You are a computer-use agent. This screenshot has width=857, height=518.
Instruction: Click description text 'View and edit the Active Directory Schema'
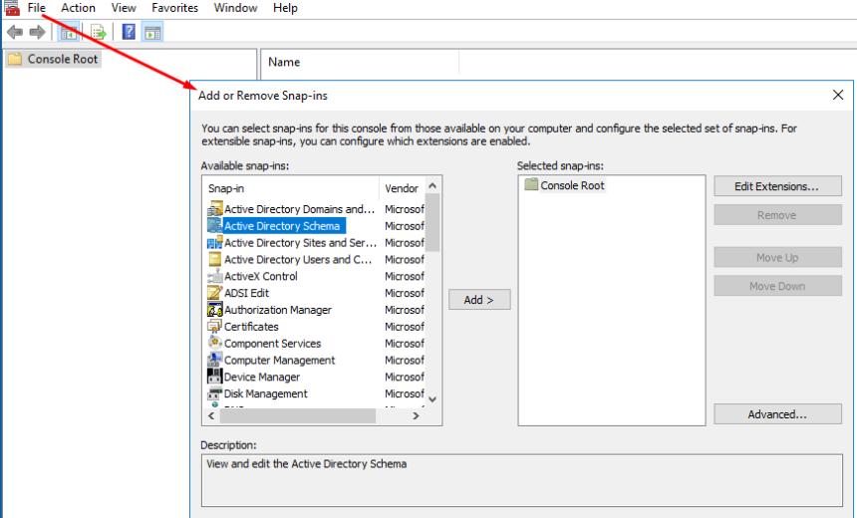(307, 464)
